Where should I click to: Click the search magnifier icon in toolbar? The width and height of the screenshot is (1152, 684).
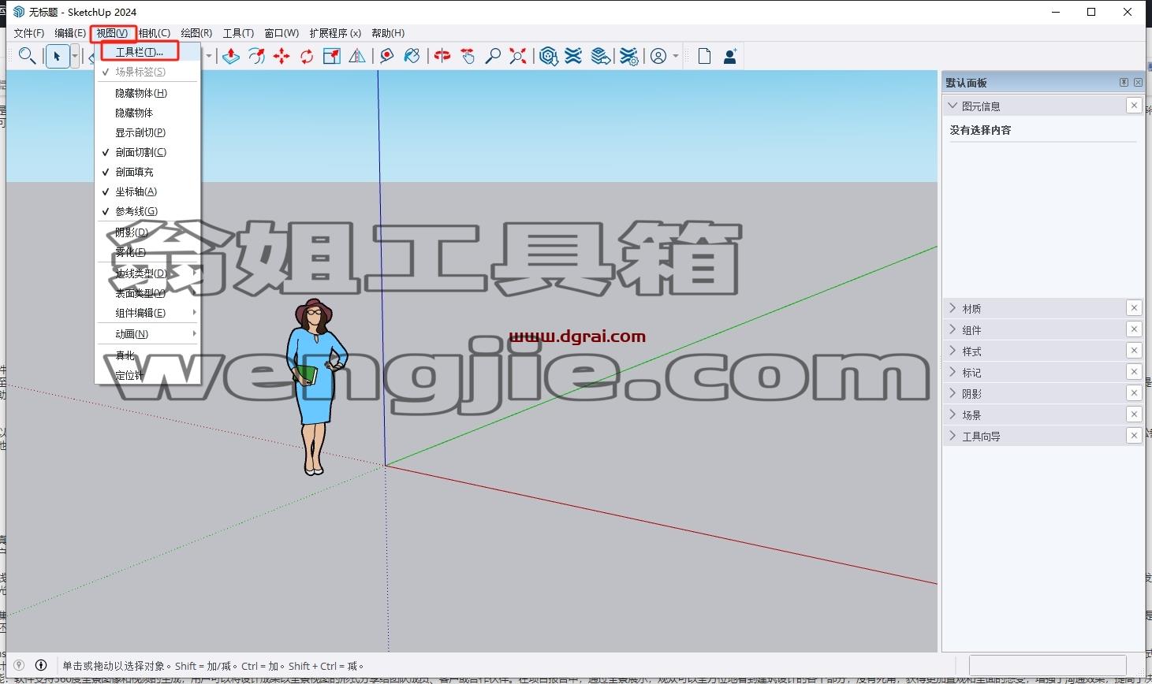coord(27,56)
